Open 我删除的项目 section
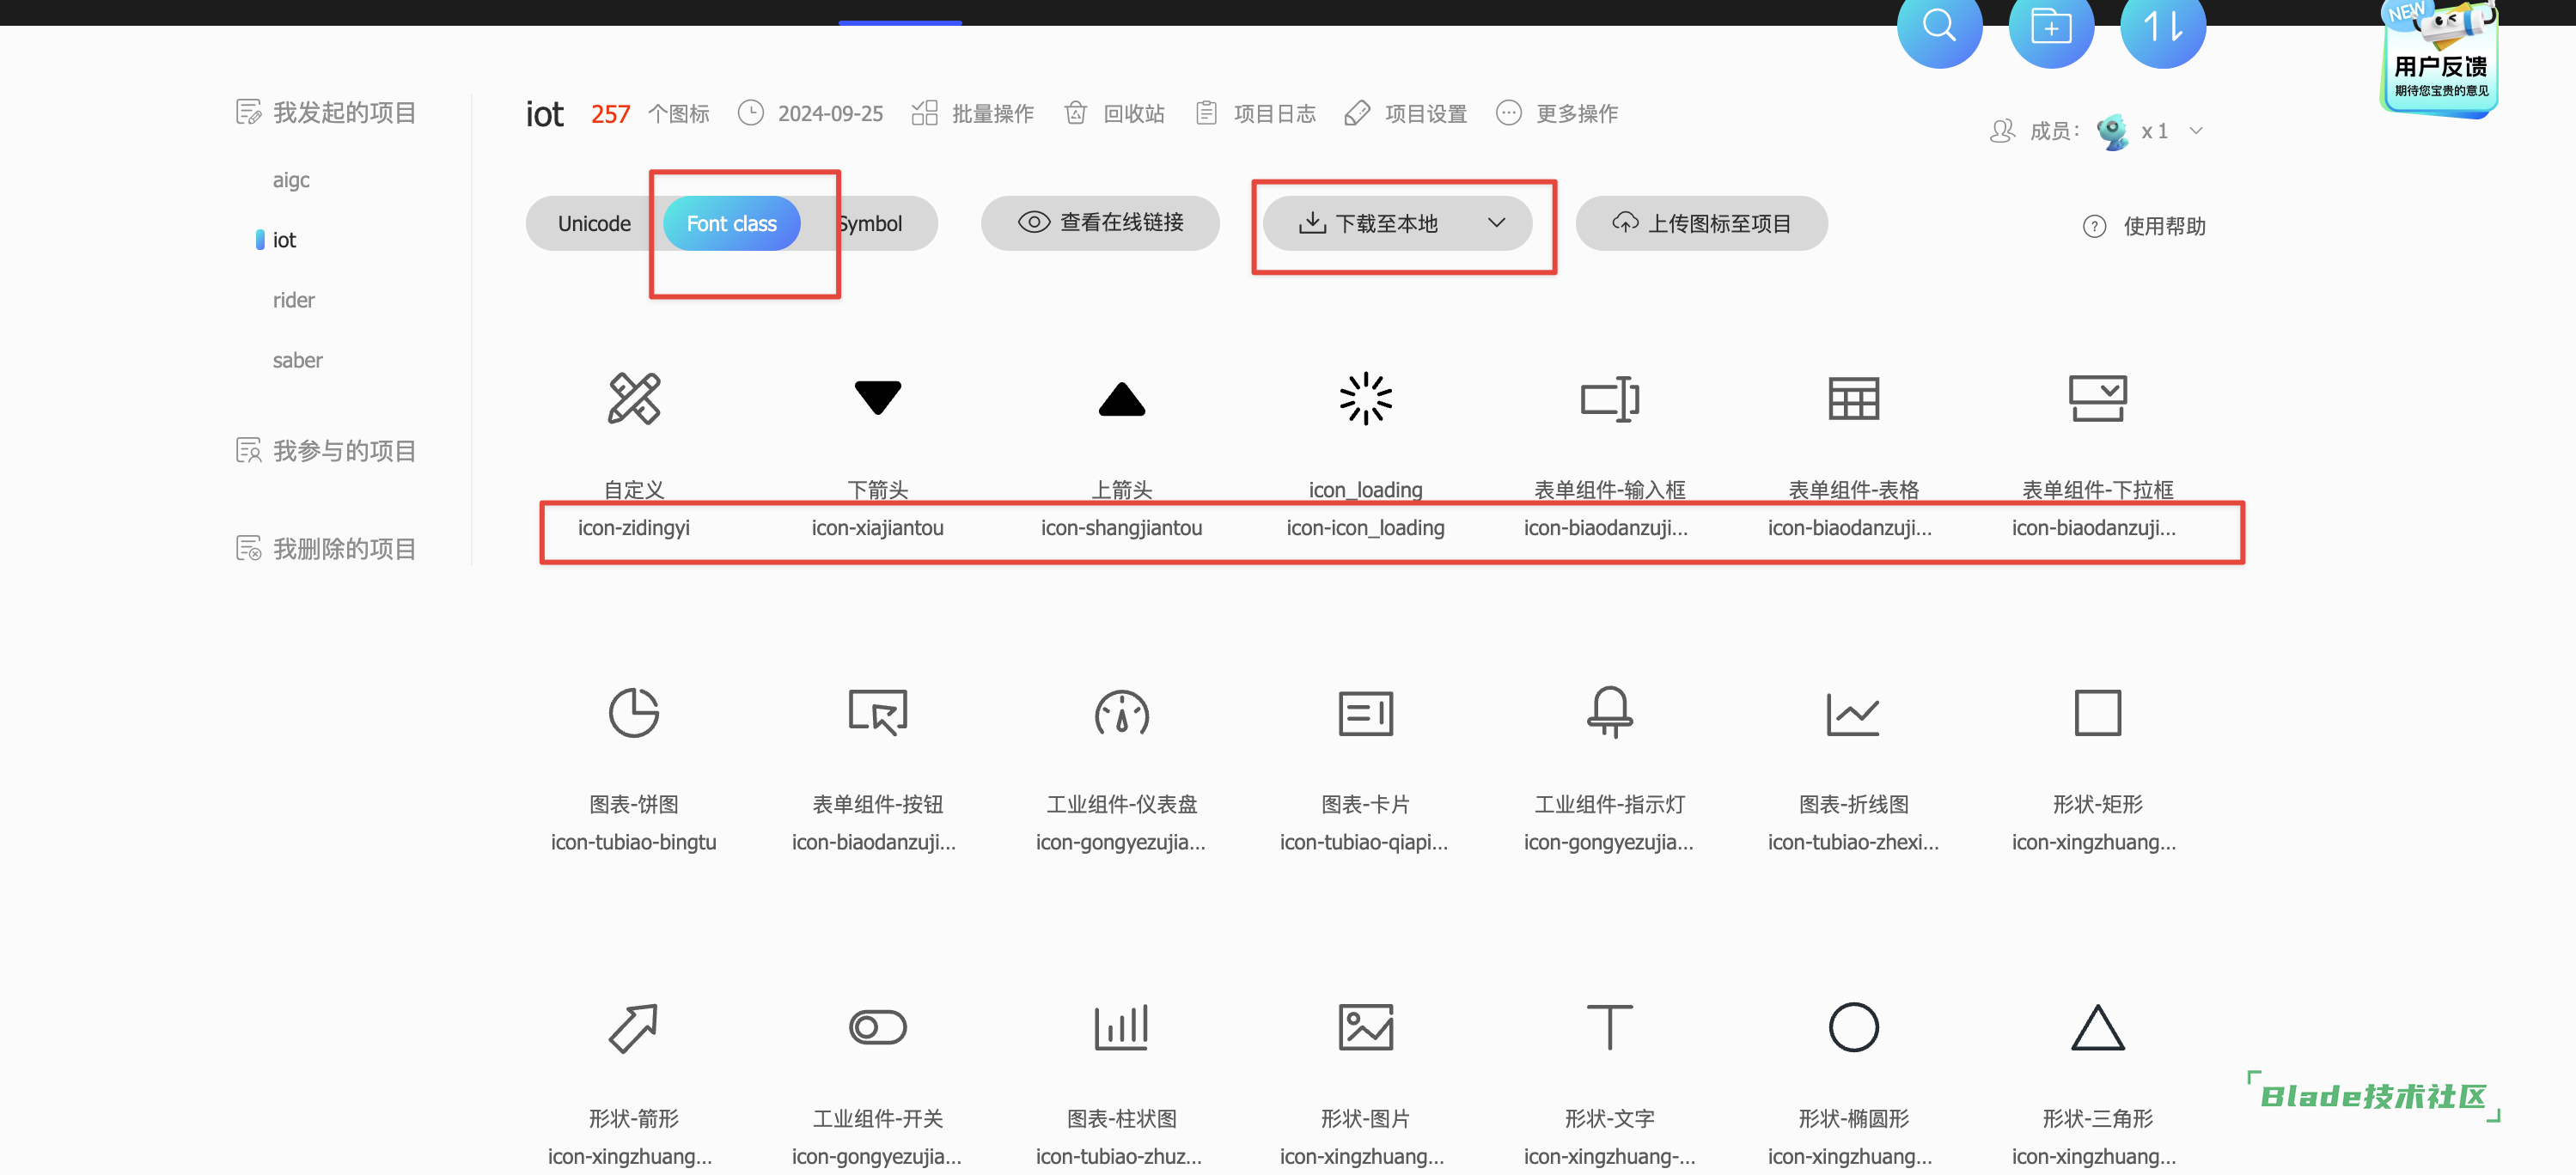Image resolution: width=2576 pixels, height=1175 pixels. click(x=326, y=548)
